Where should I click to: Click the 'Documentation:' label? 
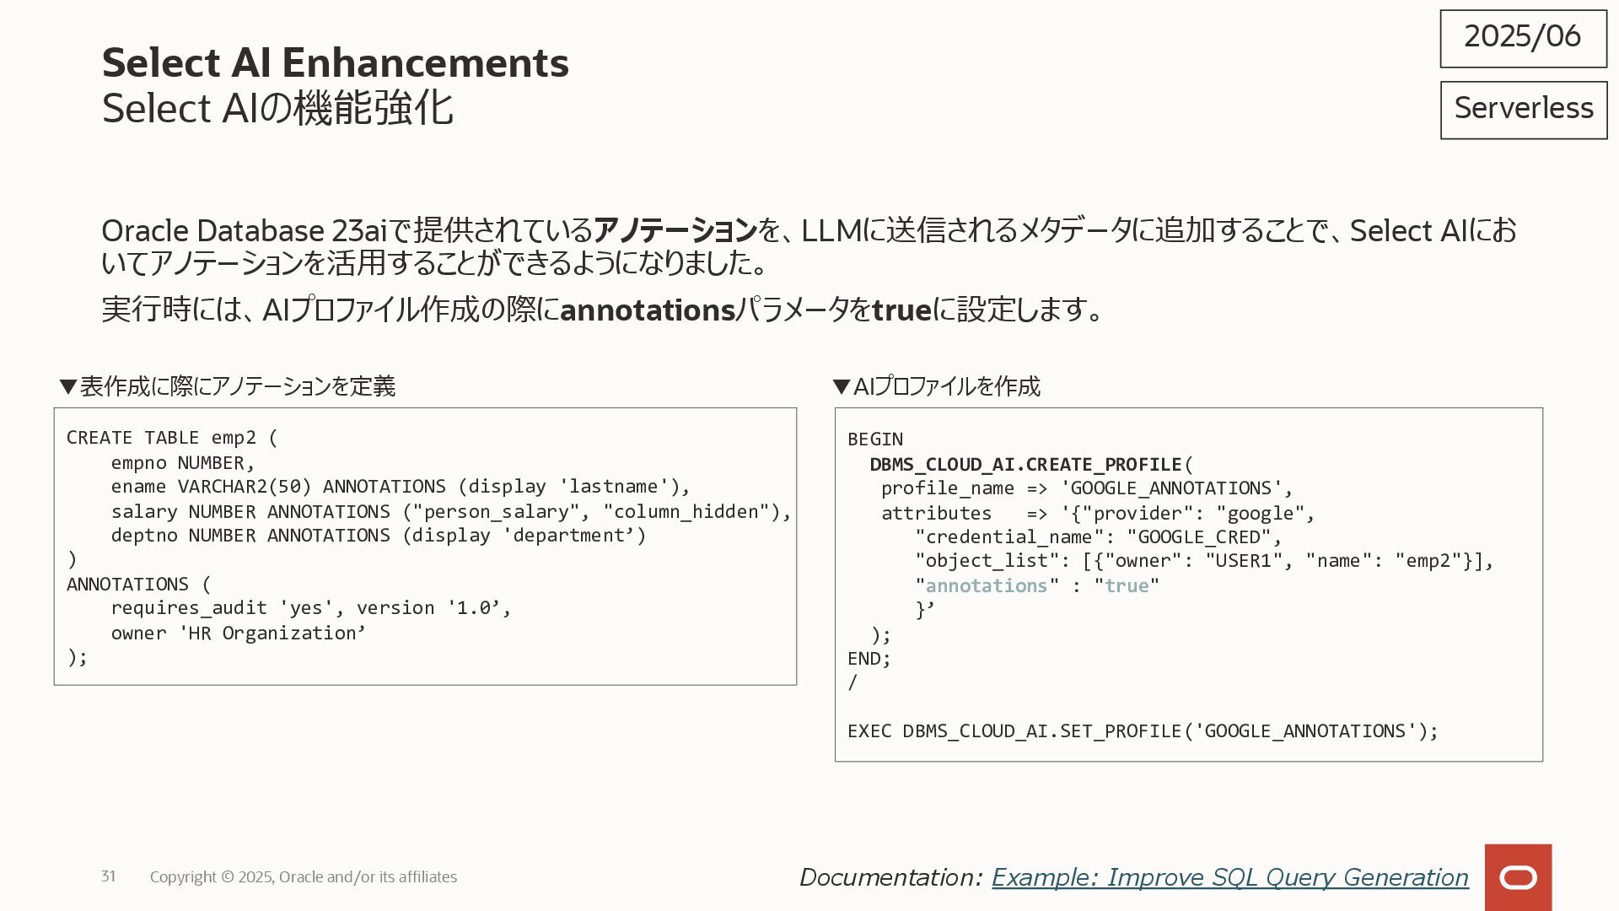890,877
